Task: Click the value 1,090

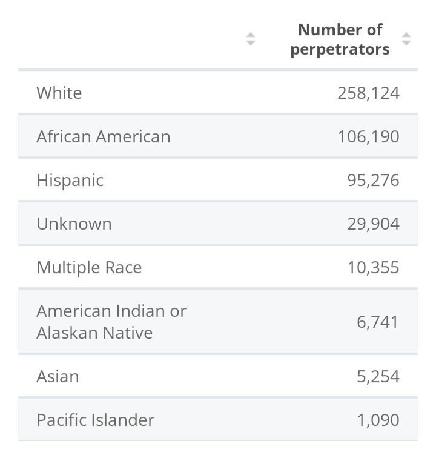Action: click(377, 420)
